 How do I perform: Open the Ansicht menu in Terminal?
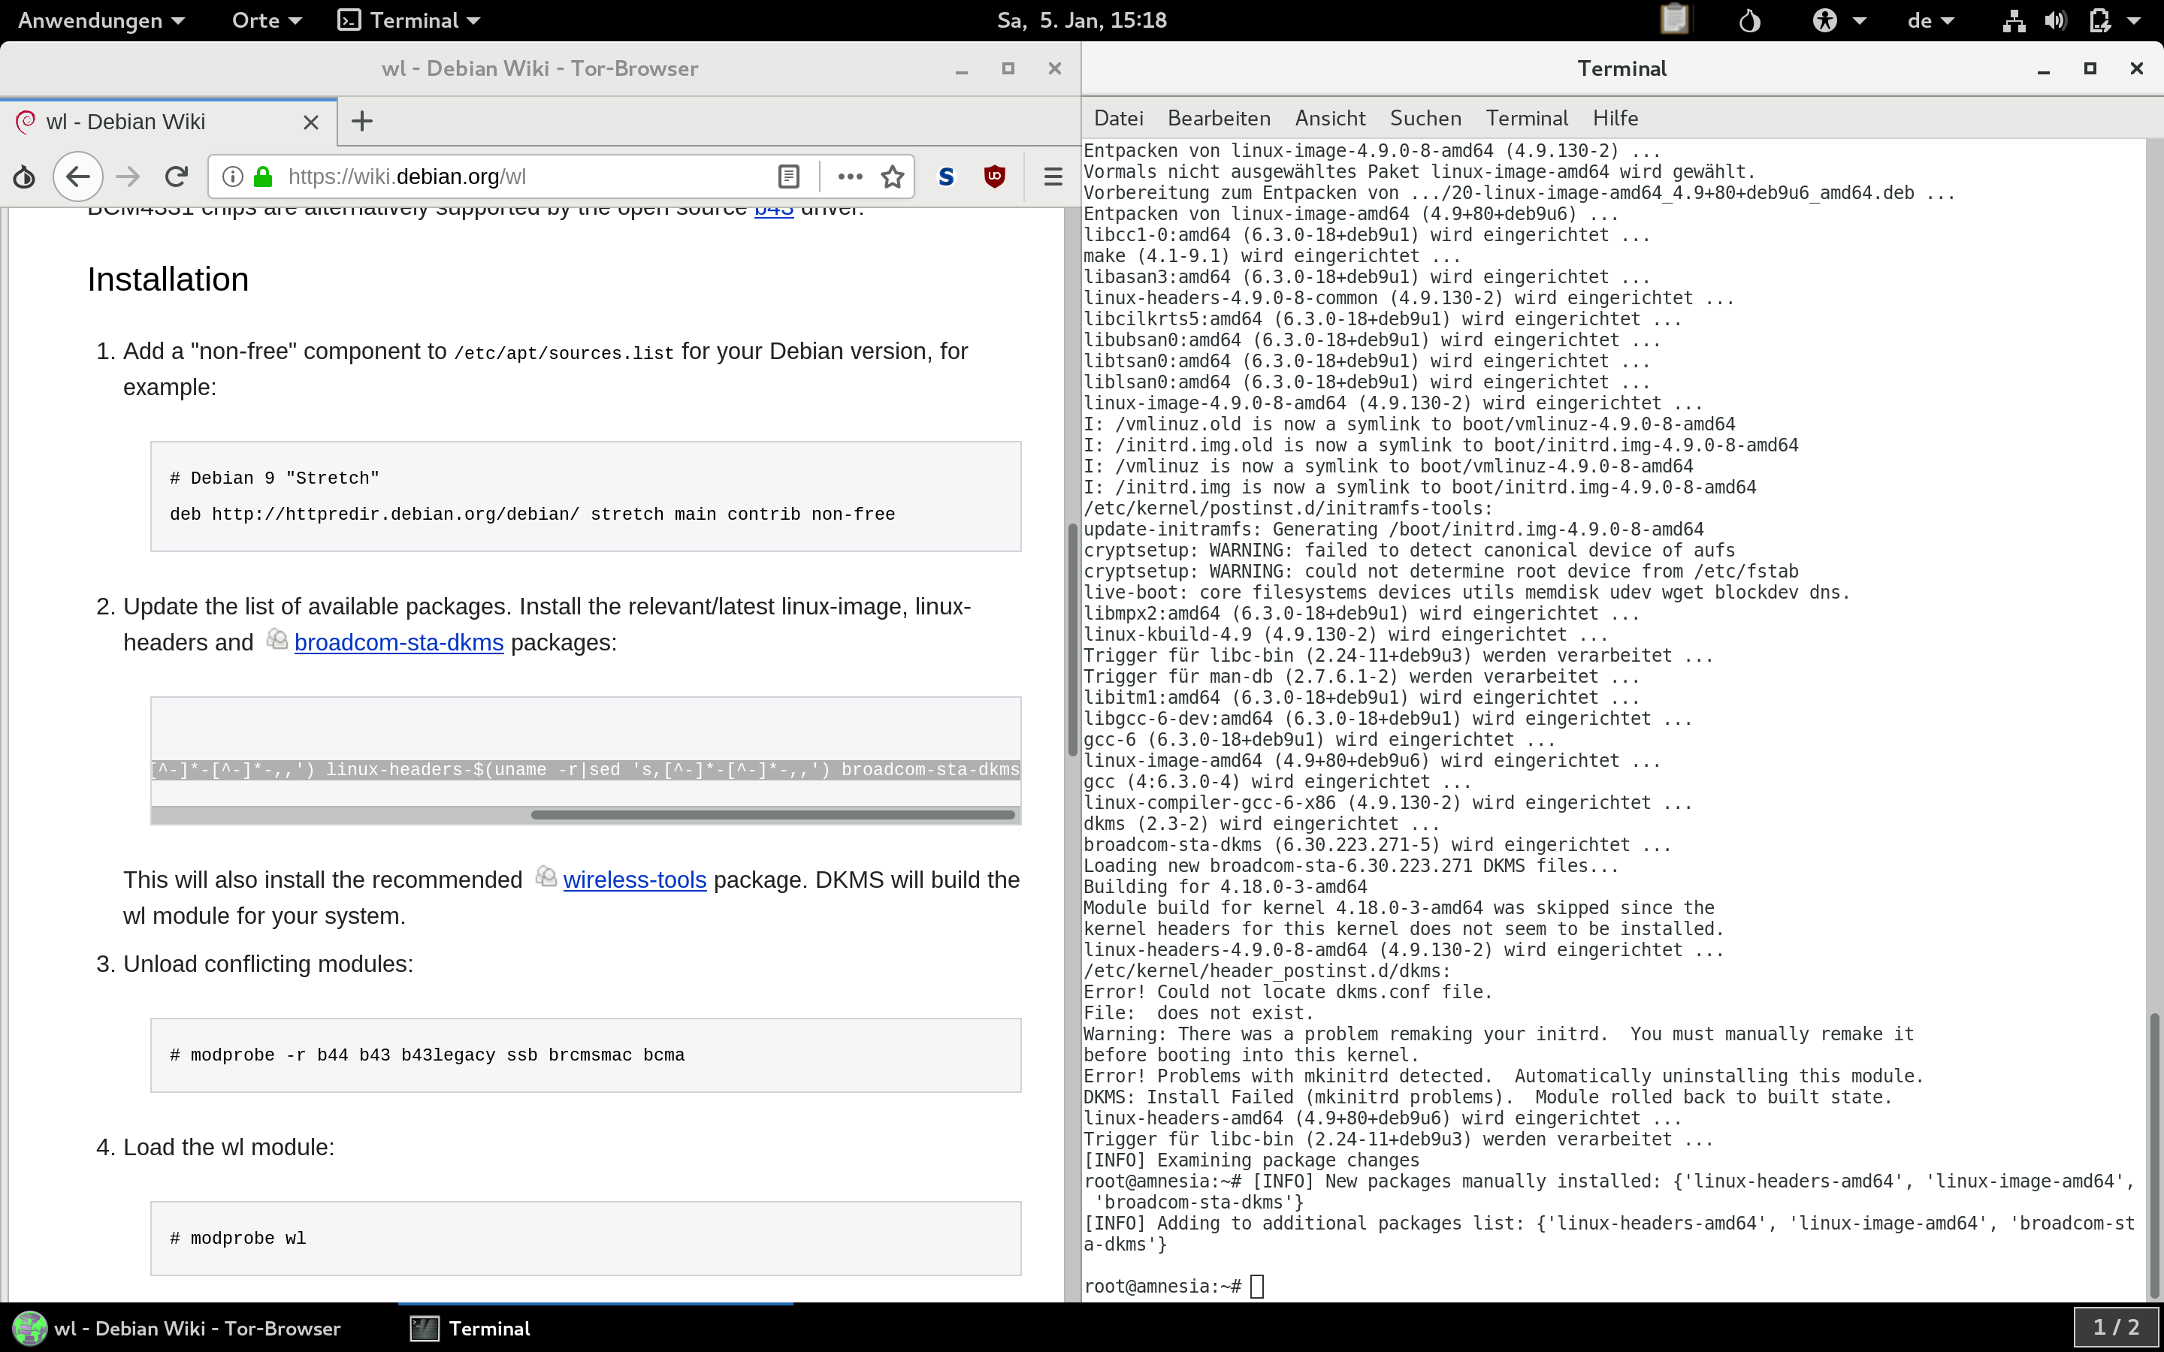[1330, 118]
